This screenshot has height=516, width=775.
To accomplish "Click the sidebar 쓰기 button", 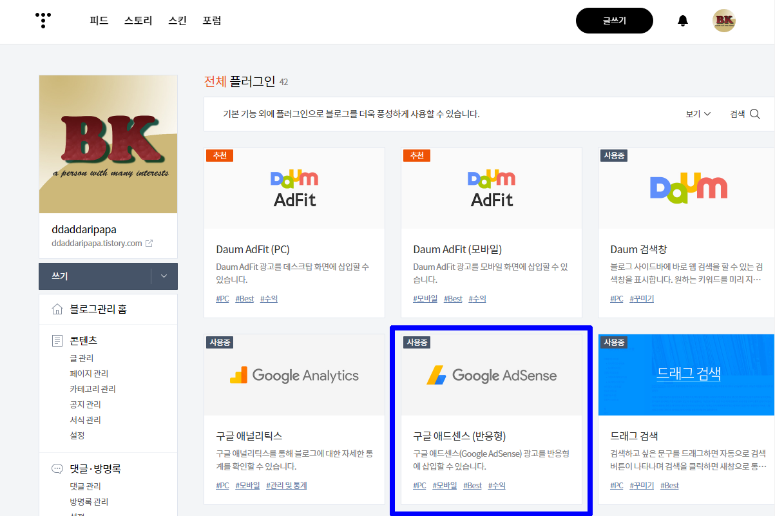I will [x=95, y=276].
